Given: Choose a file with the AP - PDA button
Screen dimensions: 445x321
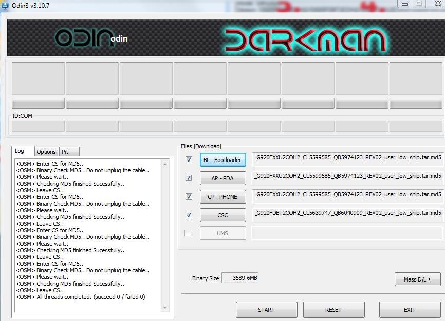Looking at the screenshot, I should 223,178.
